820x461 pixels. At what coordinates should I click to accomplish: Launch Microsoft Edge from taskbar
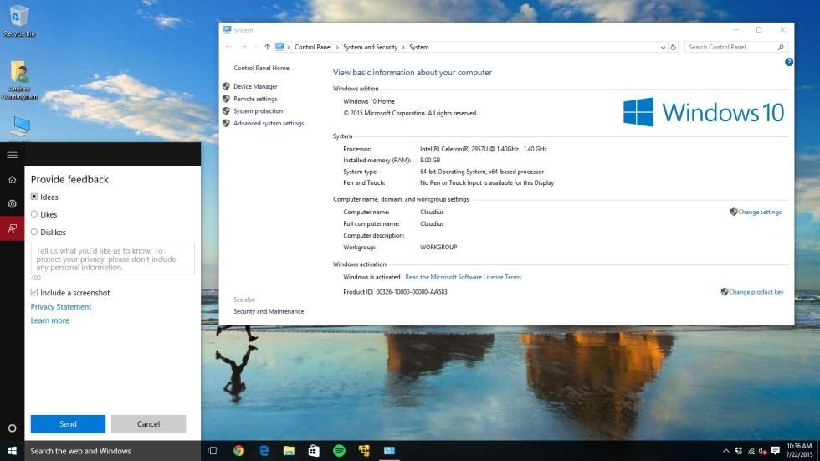point(264,451)
